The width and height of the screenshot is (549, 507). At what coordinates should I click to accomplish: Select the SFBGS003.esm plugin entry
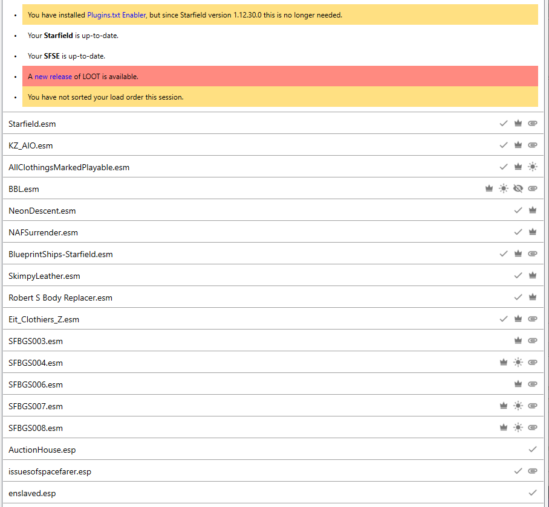(x=36, y=341)
